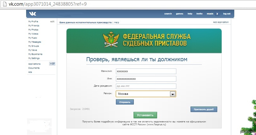Click the Дата рождения date field
Image resolution: width=256 pixels, height=135 pixels.
[x=146, y=86]
